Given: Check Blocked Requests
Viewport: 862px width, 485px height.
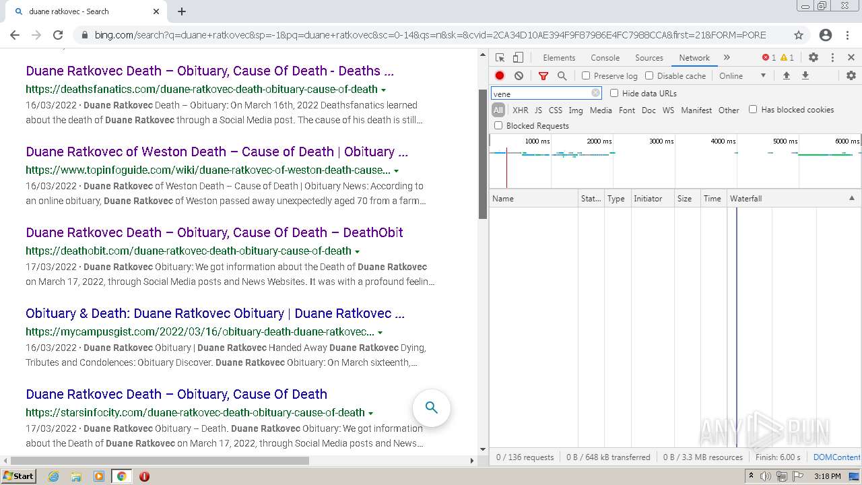Looking at the screenshot, I should 498,125.
